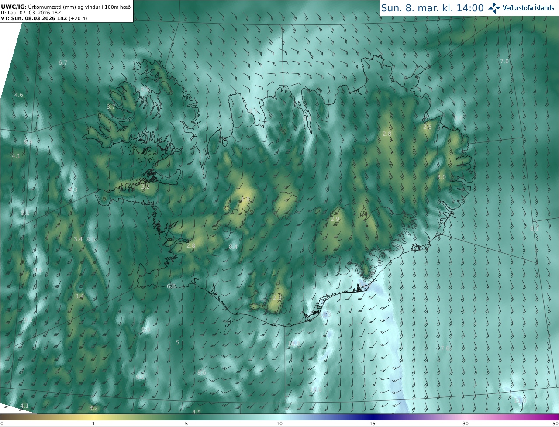Click the colorbar tick label 1
This screenshot has height=427, width=559.
[x=93, y=424]
